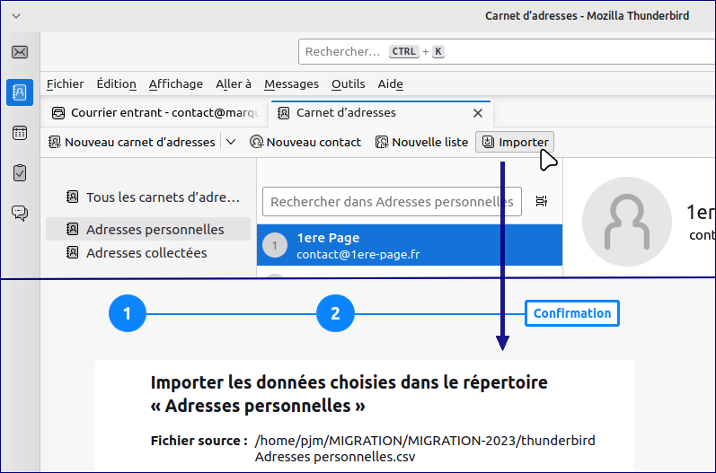Select Adresses collectées address book

tap(146, 253)
